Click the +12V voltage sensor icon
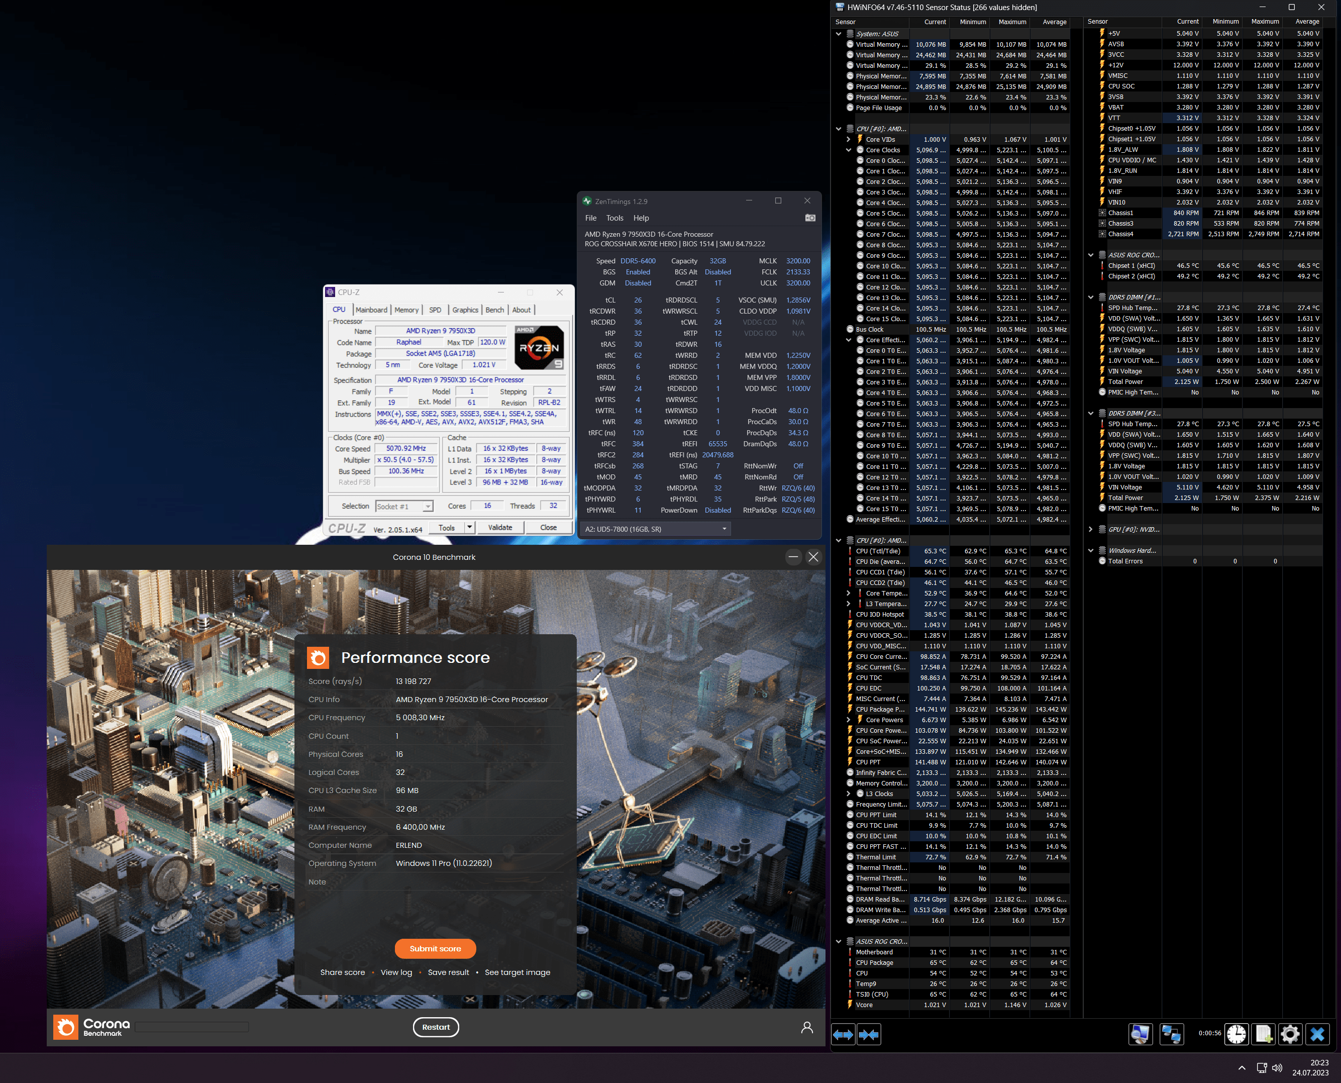 click(1102, 65)
